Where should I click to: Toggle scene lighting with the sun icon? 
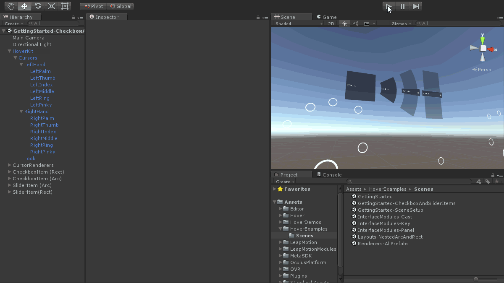[344, 24]
